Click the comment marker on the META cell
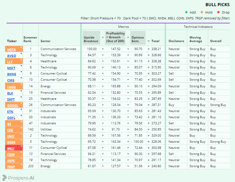This screenshot has height=182, width=235. tap(21, 47)
